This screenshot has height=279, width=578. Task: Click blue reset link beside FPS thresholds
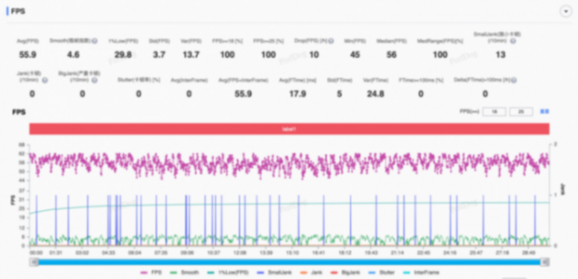pyautogui.click(x=544, y=112)
